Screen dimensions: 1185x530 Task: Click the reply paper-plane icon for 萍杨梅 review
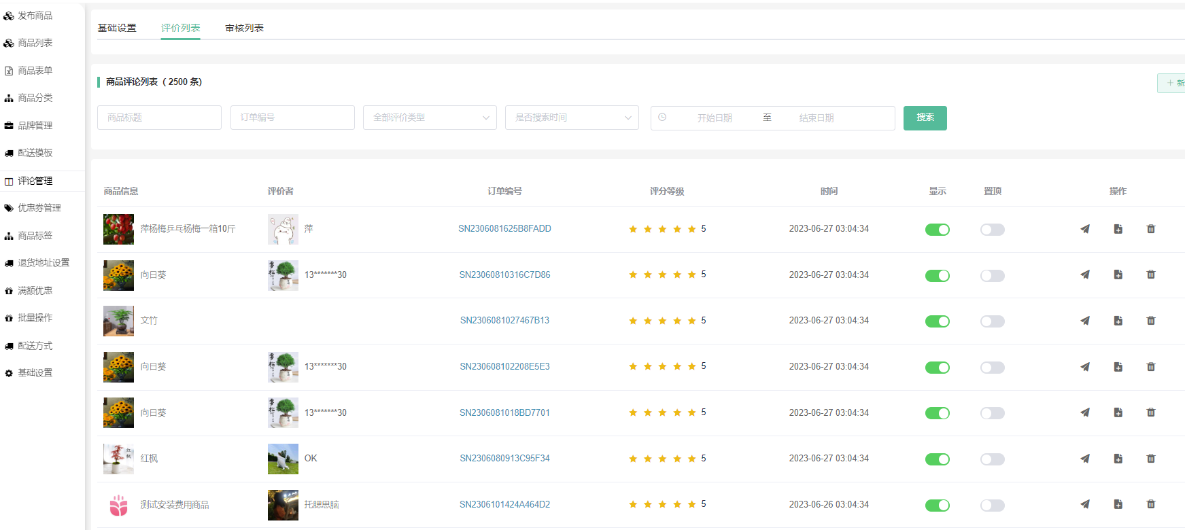coord(1084,229)
